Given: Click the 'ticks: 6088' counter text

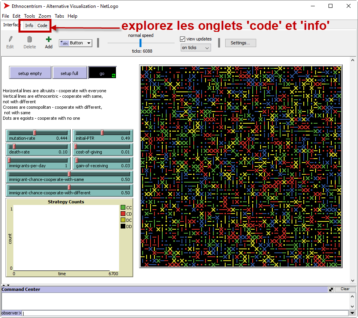Looking at the screenshot, I should (x=142, y=51).
